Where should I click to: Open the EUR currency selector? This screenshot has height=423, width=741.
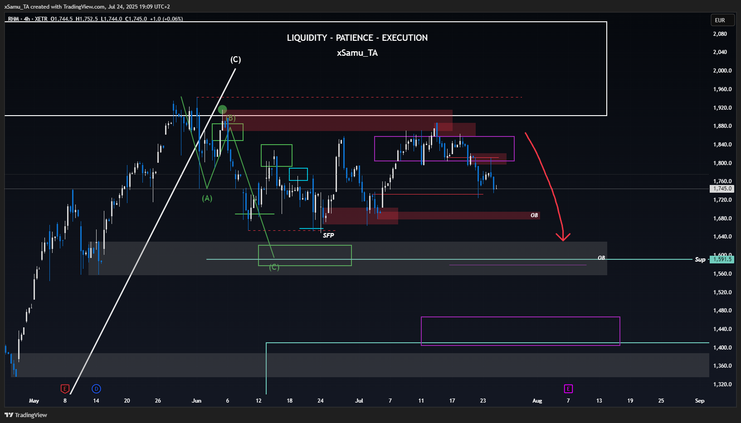(722, 20)
